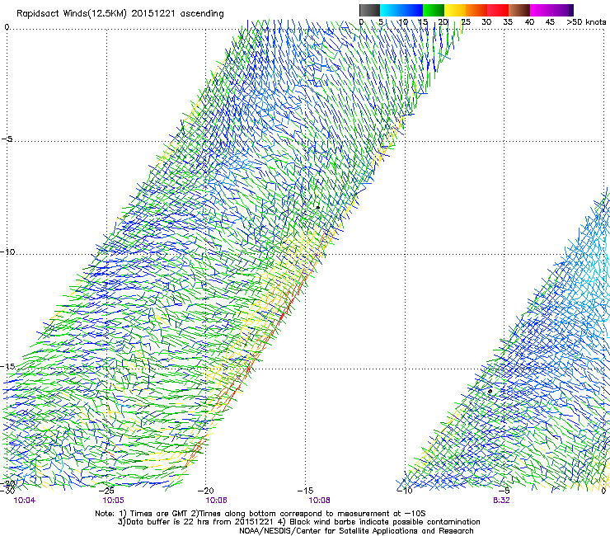
Task: Click the '10:08' time label
Action: 319,501
